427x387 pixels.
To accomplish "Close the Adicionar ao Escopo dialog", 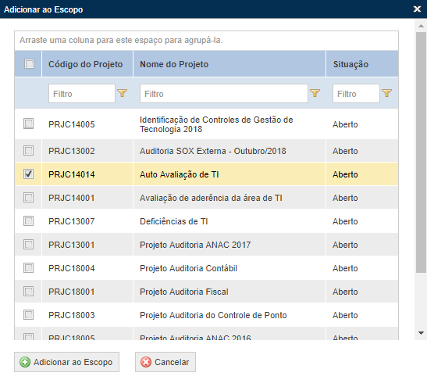I will pos(417,9).
